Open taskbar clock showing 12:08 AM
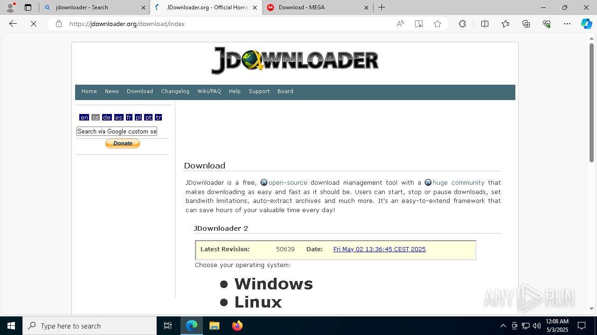Viewport: 597px width, 335px height. tap(557, 326)
